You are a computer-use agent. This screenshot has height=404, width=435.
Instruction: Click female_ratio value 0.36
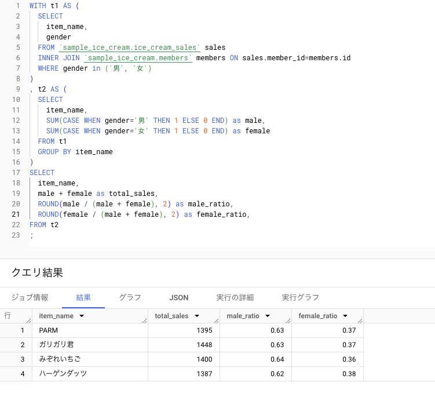pos(349,359)
